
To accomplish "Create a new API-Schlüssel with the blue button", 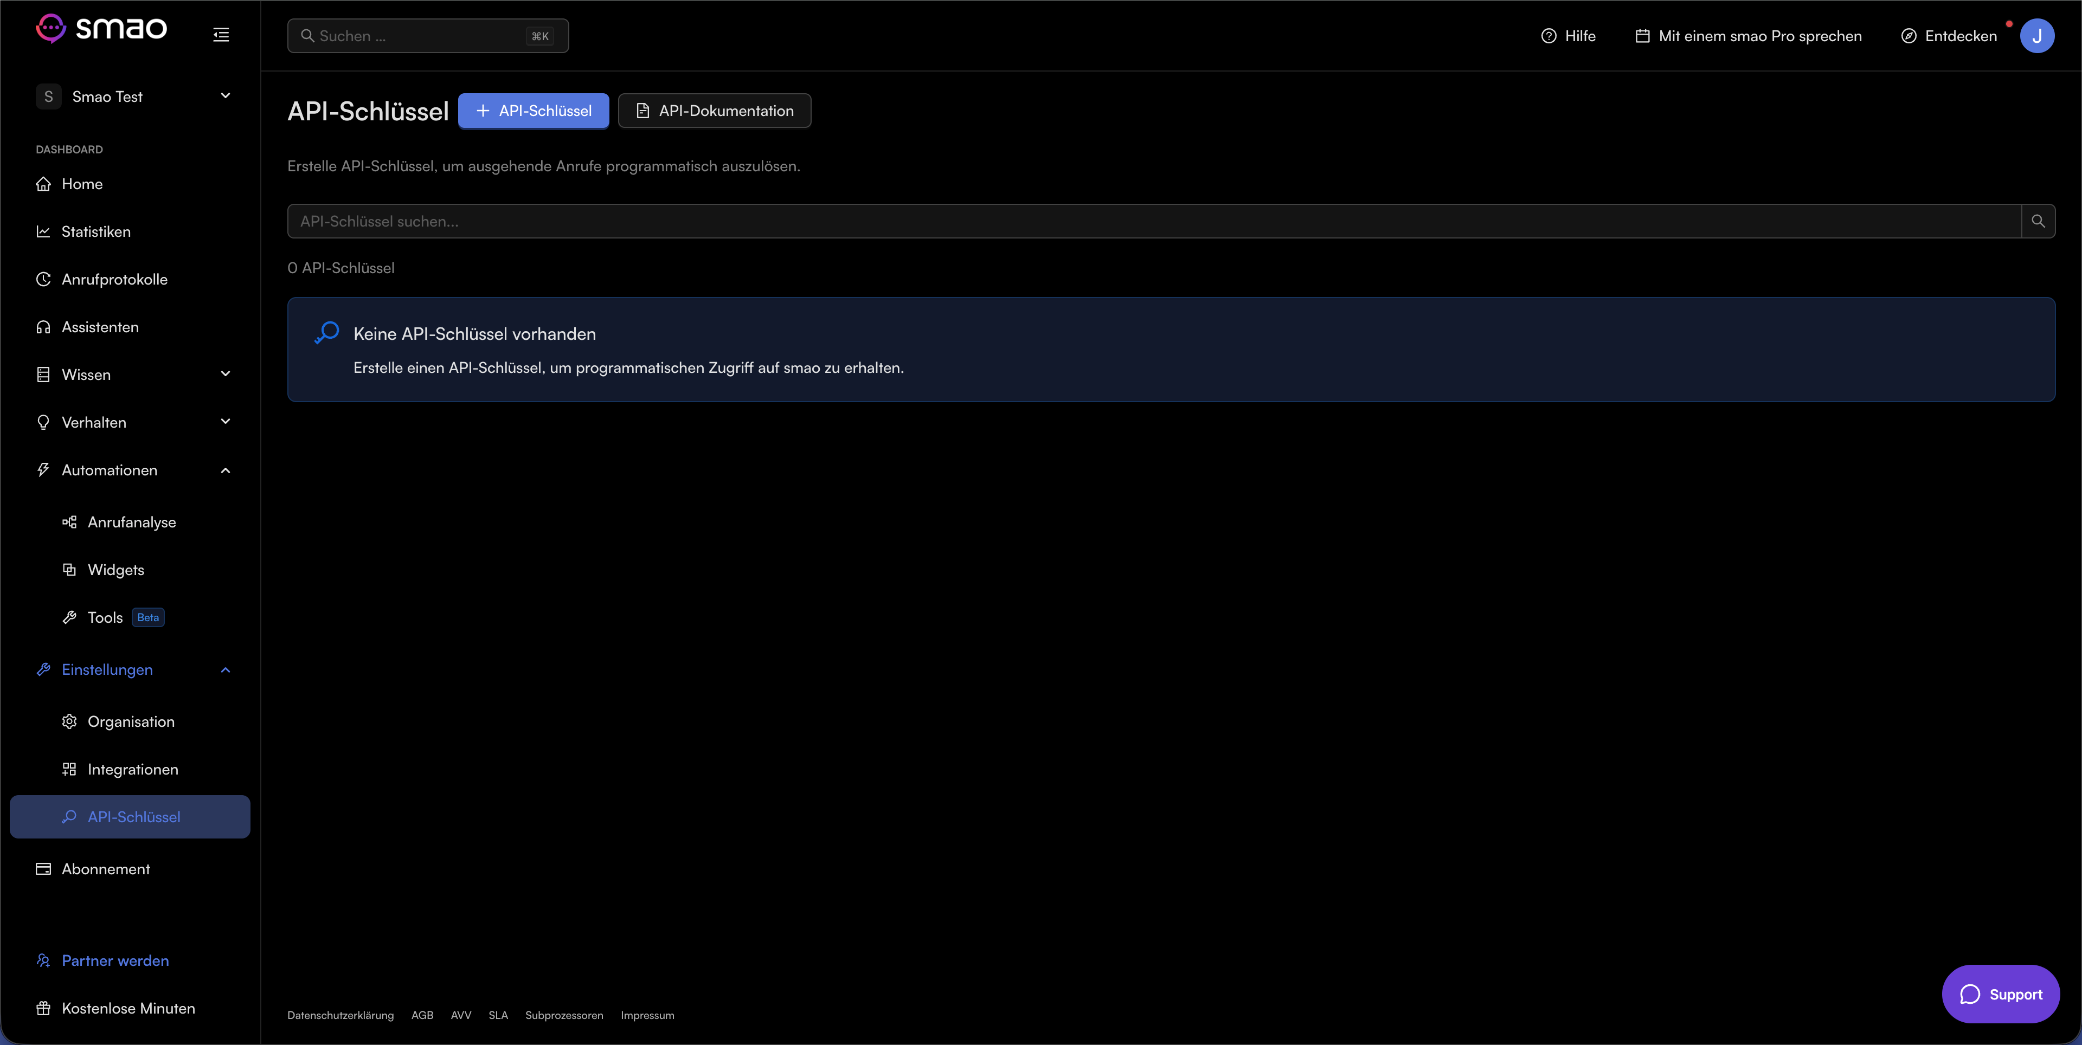I will pos(534,111).
